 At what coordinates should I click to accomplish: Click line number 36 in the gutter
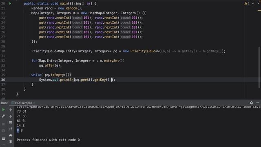click(3, 80)
